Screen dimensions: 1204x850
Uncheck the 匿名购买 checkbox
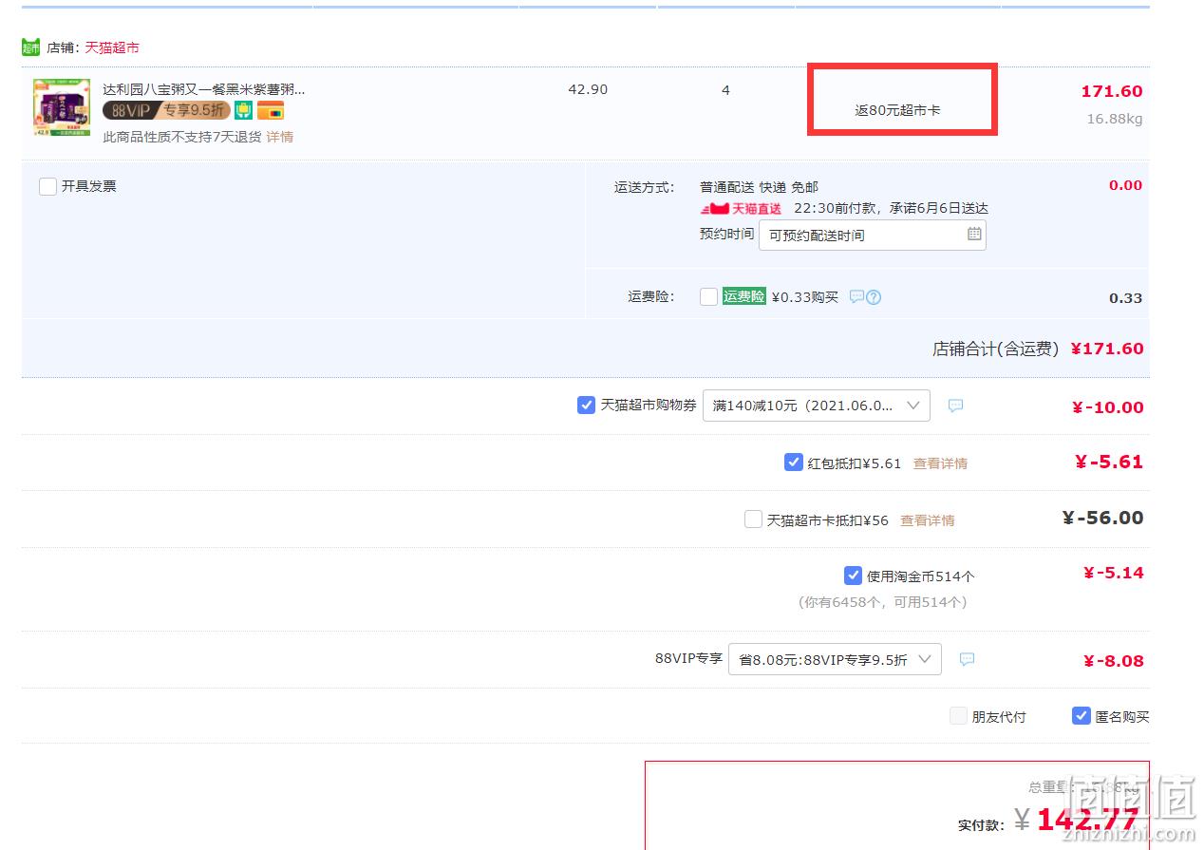click(1081, 716)
